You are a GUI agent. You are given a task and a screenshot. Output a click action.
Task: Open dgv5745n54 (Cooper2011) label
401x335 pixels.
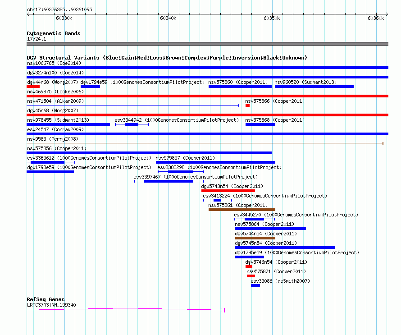point(266,243)
